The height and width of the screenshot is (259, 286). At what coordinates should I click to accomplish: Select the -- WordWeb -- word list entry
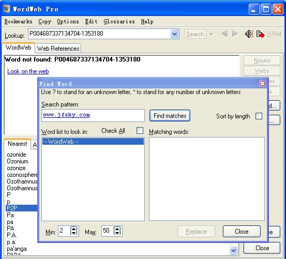(x=93, y=142)
